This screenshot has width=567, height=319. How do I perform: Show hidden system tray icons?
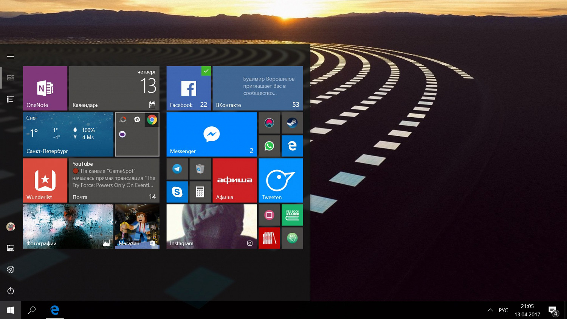(x=490, y=310)
